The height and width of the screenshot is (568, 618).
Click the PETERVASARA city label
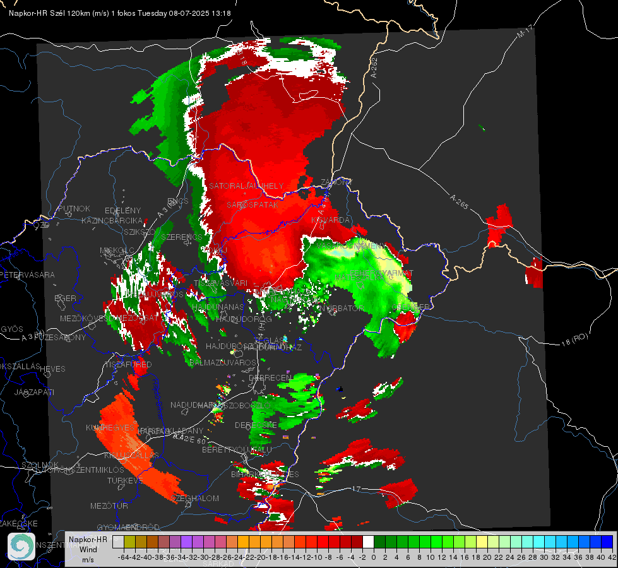pyautogui.click(x=27, y=275)
